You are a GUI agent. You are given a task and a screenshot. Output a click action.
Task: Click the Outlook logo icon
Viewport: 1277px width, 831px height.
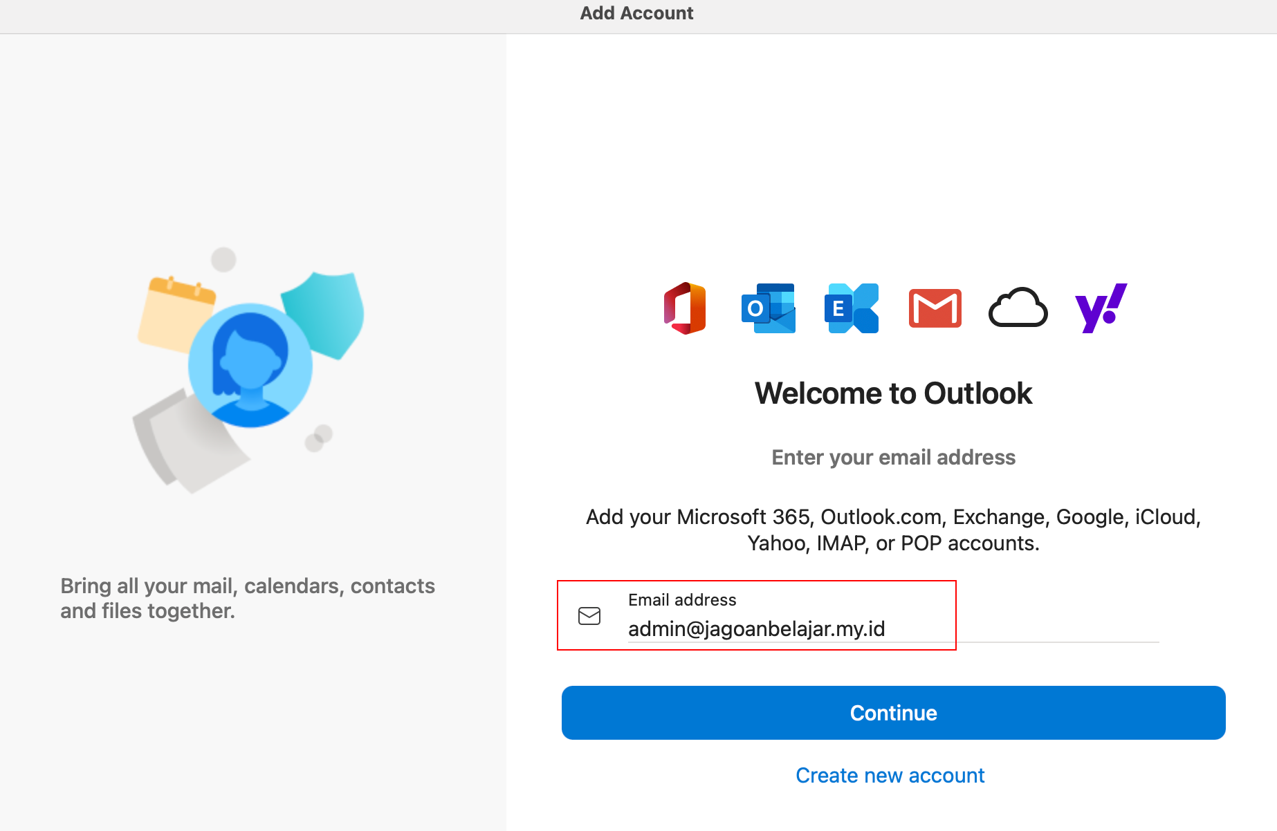(x=768, y=308)
